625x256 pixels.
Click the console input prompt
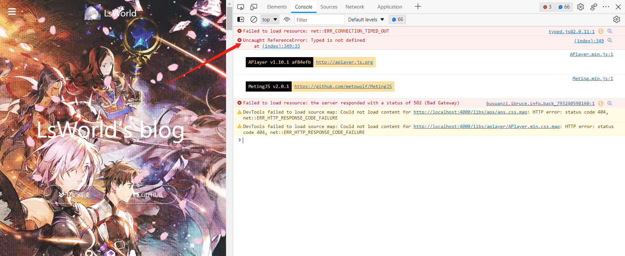coord(429,140)
